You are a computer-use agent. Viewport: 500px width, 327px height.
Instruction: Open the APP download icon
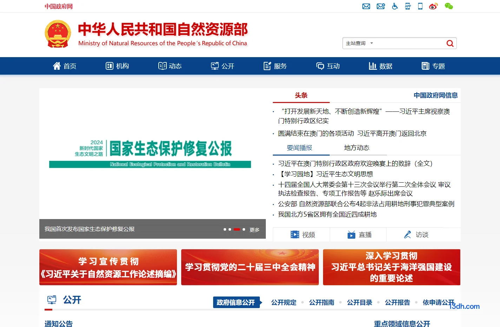point(408,6)
